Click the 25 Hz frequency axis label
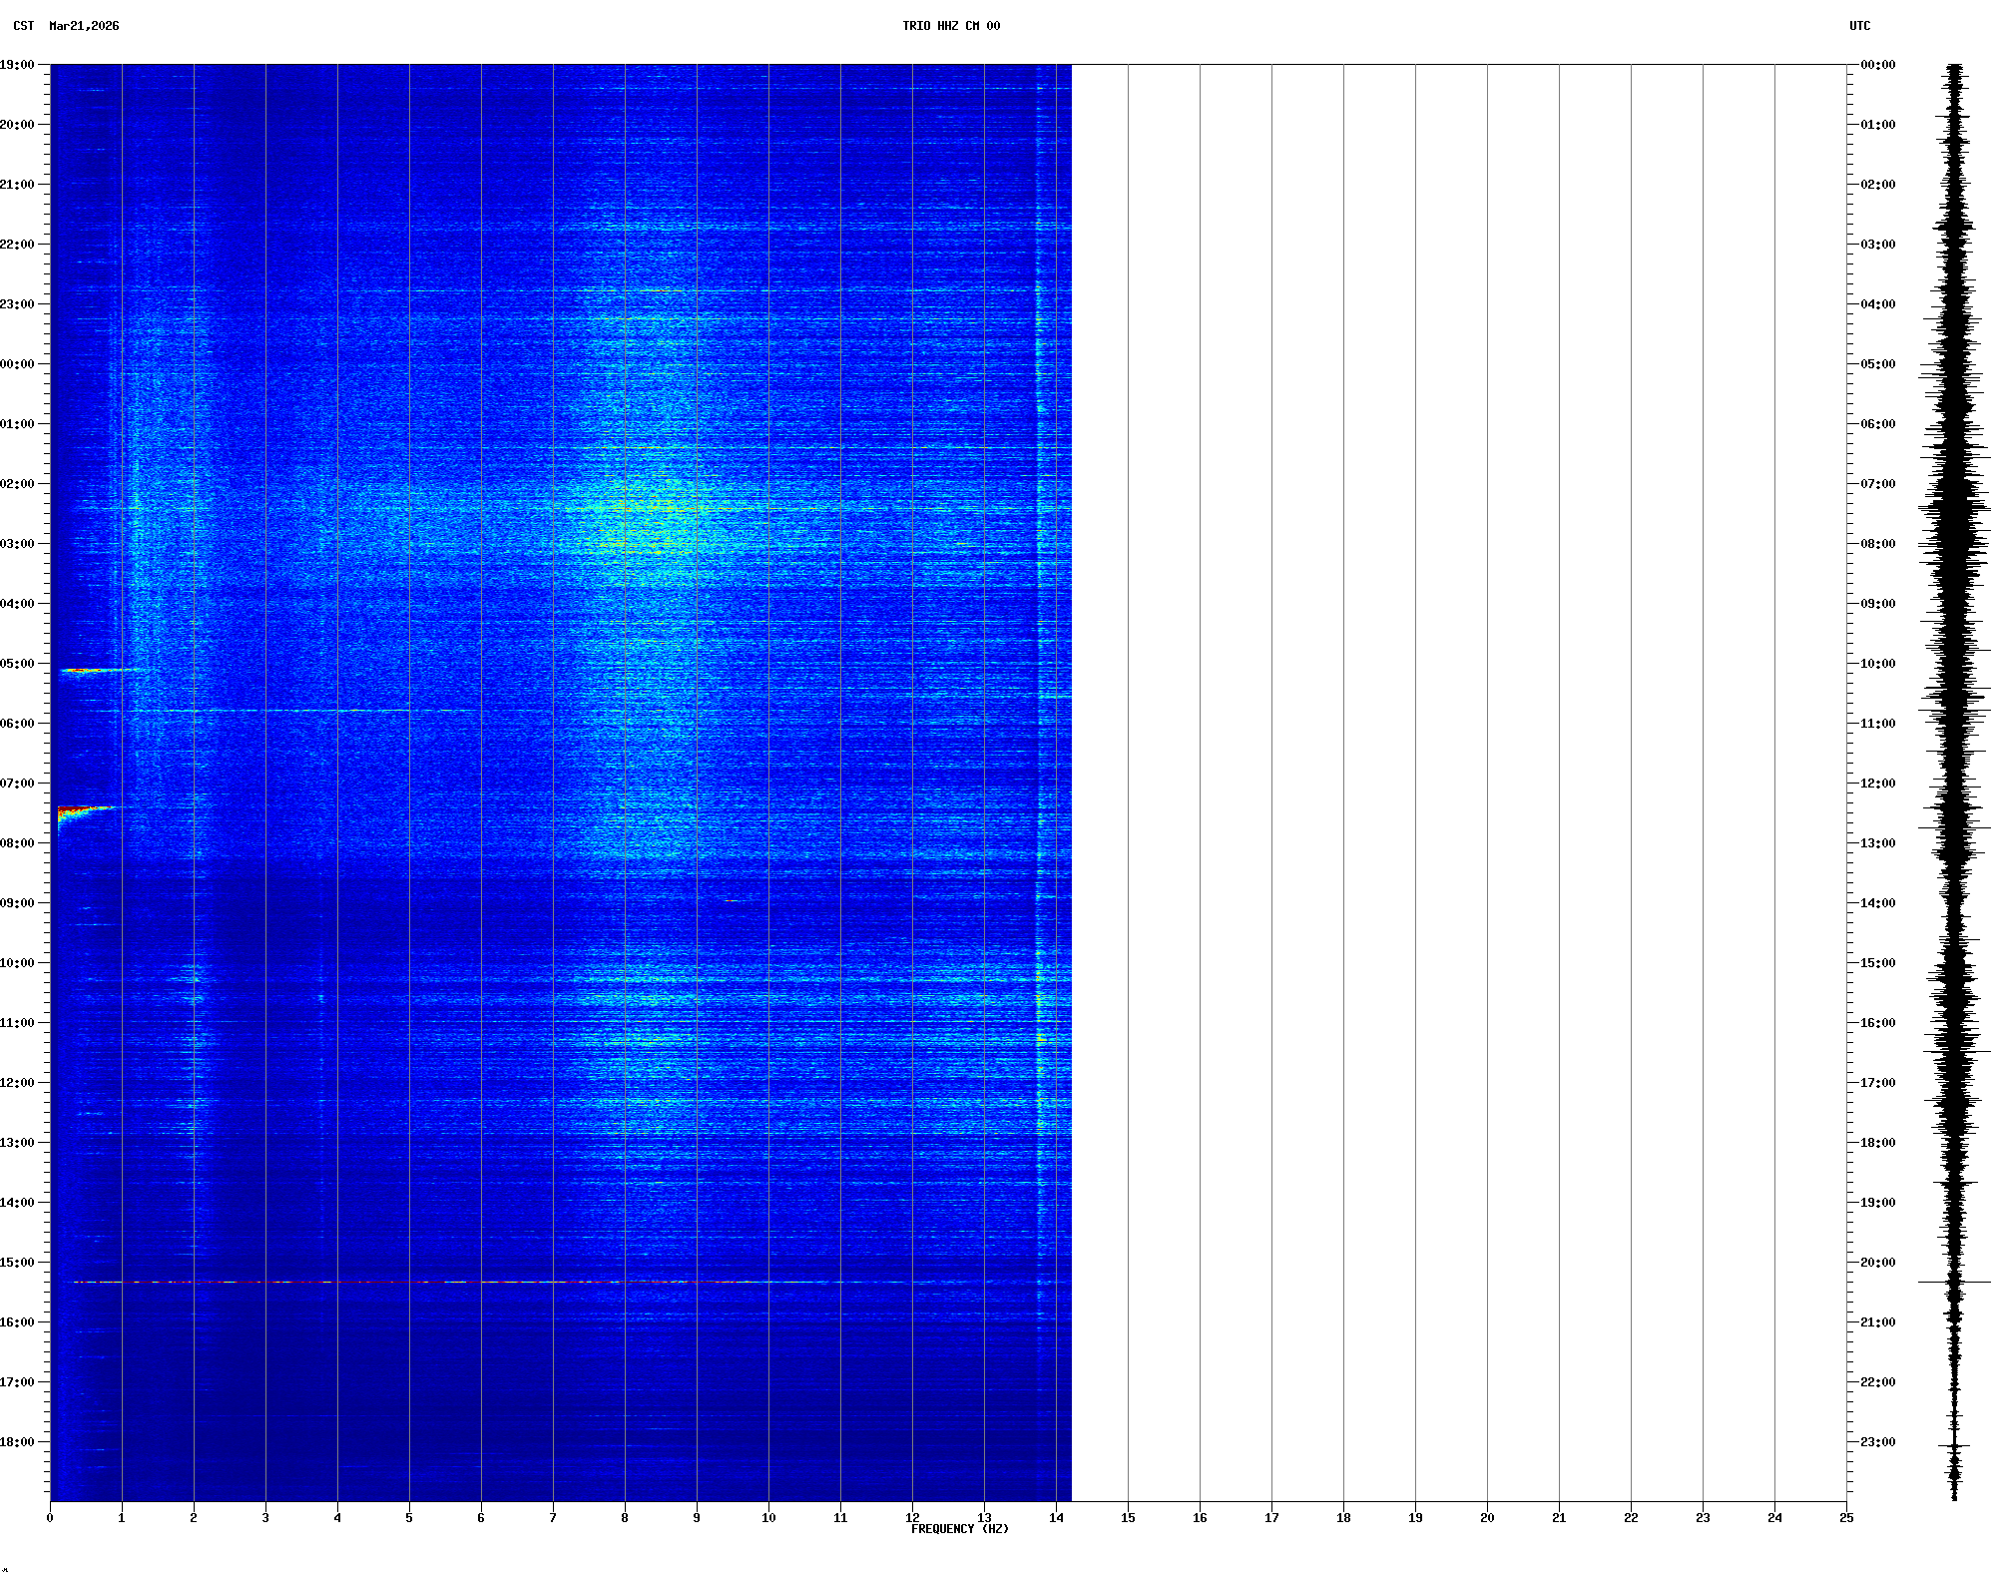This screenshot has height=1581, width=1998. click(x=1846, y=1518)
